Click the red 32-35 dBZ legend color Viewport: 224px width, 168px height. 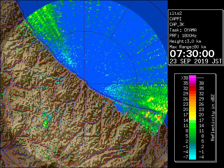pos(192,89)
